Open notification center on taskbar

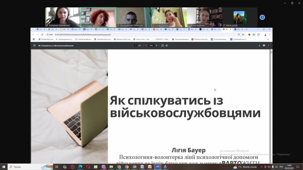point(298,167)
